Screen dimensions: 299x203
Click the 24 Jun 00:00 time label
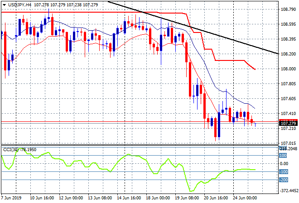[x=245, y=198]
